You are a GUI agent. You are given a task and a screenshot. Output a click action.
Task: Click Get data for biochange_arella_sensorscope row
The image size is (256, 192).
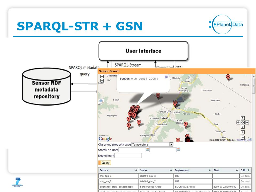click(245, 187)
